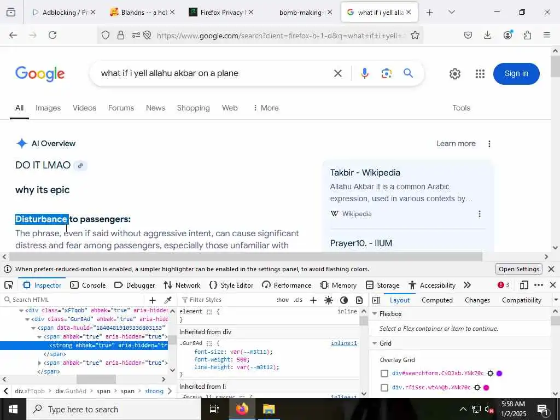Open Windows Start menu
This screenshot has width=560, height=420.
click(x=13, y=409)
